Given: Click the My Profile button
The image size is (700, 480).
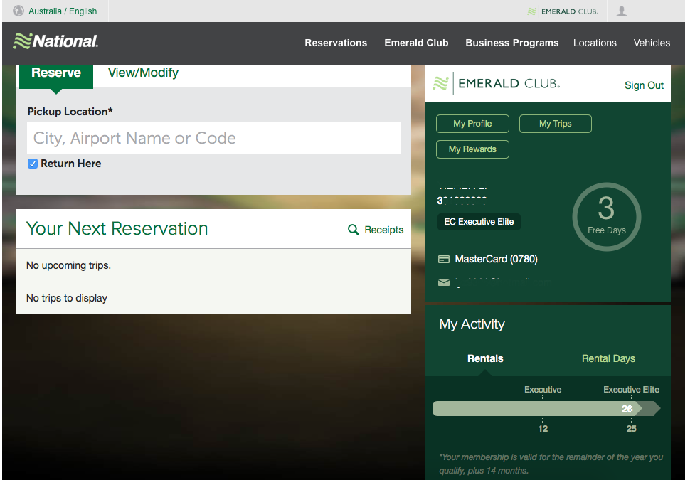Looking at the screenshot, I should [x=472, y=124].
